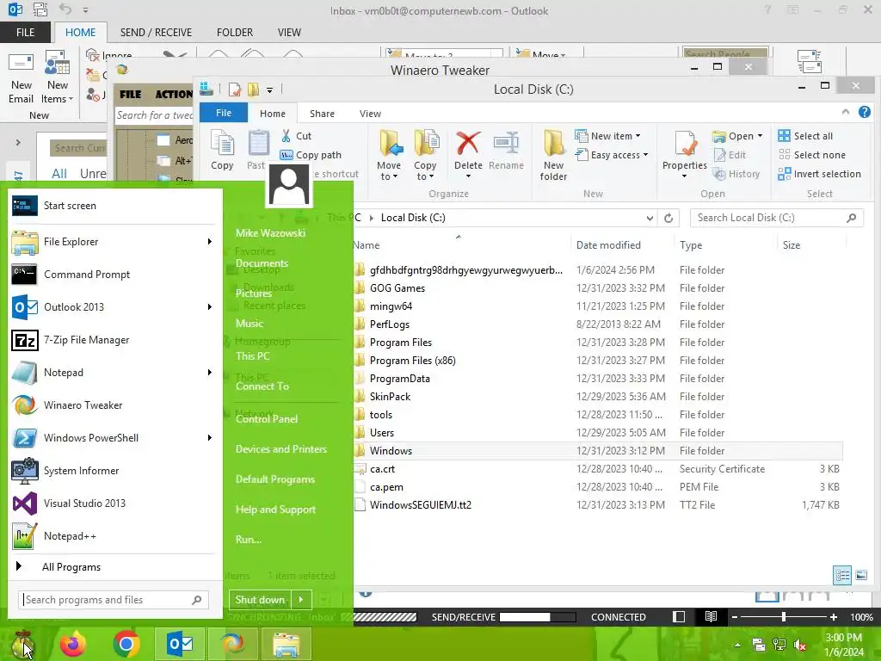Switch to Large icons view in Explorer
Image resolution: width=881 pixels, height=661 pixels.
pos(860,575)
